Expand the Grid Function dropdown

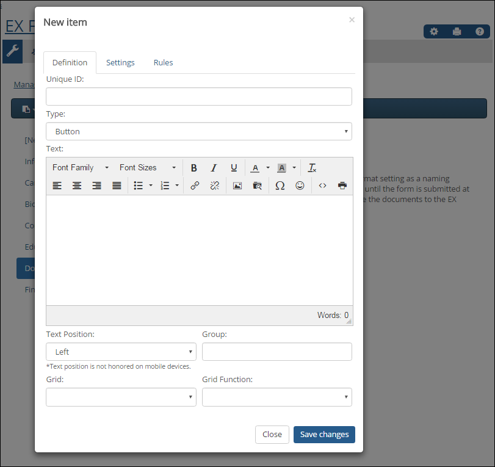[276, 397]
